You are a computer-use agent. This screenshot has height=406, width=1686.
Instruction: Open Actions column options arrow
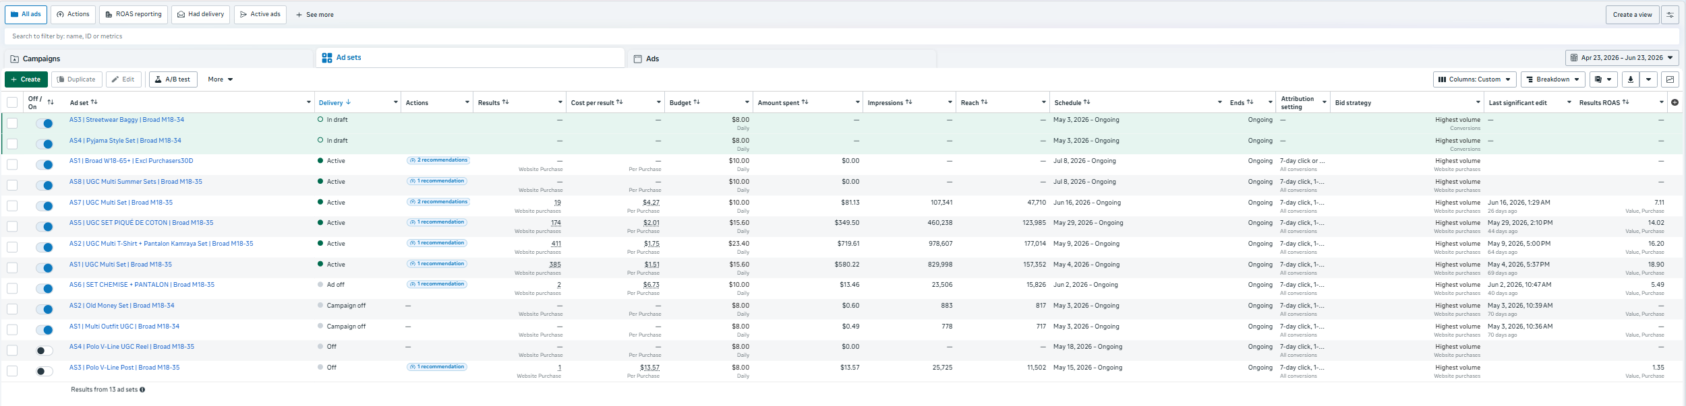[467, 102]
